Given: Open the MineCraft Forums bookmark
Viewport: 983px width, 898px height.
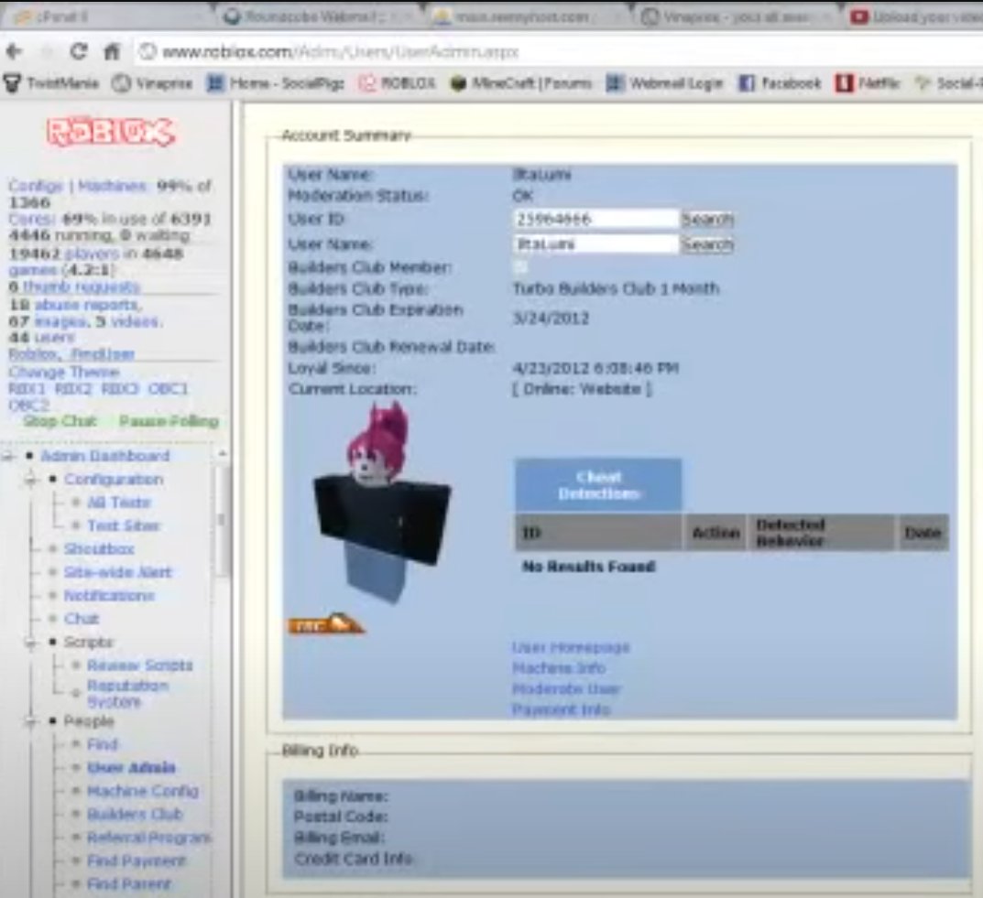Looking at the screenshot, I should (x=521, y=82).
